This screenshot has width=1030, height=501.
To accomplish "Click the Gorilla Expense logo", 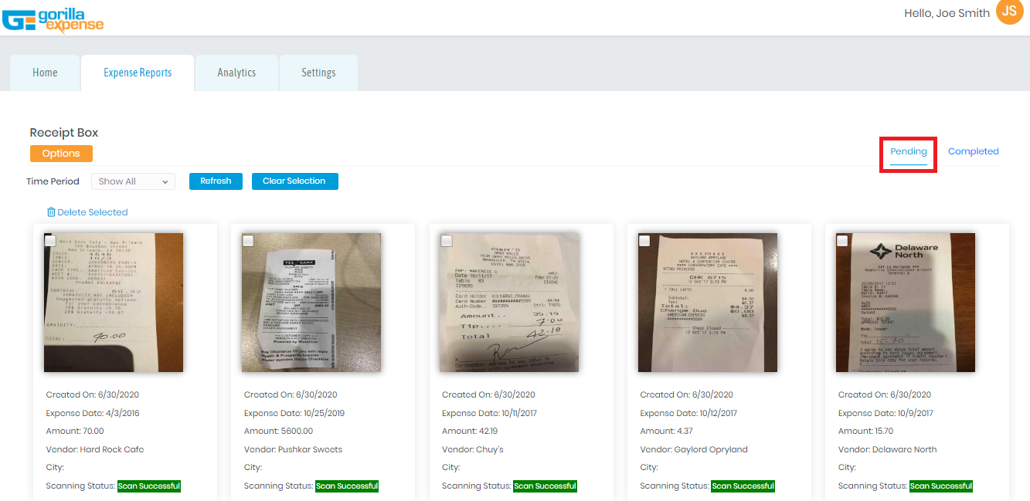I will [x=53, y=19].
